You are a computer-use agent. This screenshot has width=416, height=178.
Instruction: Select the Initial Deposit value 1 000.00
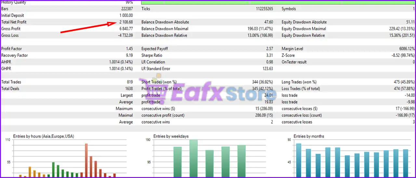tap(126, 15)
